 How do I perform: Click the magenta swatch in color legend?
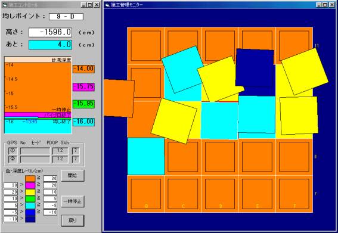pyautogui.click(x=30, y=185)
